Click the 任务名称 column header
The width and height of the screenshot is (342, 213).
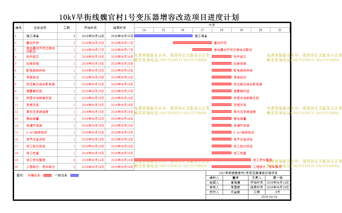(40, 28)
